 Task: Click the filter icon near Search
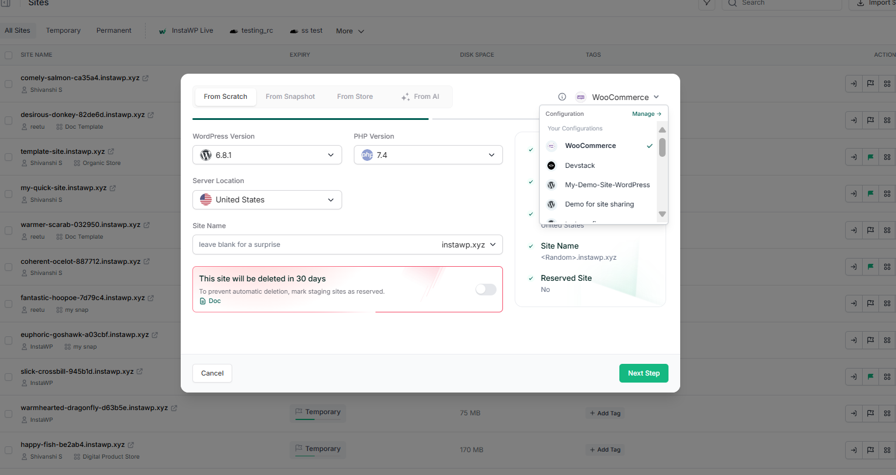707,3
